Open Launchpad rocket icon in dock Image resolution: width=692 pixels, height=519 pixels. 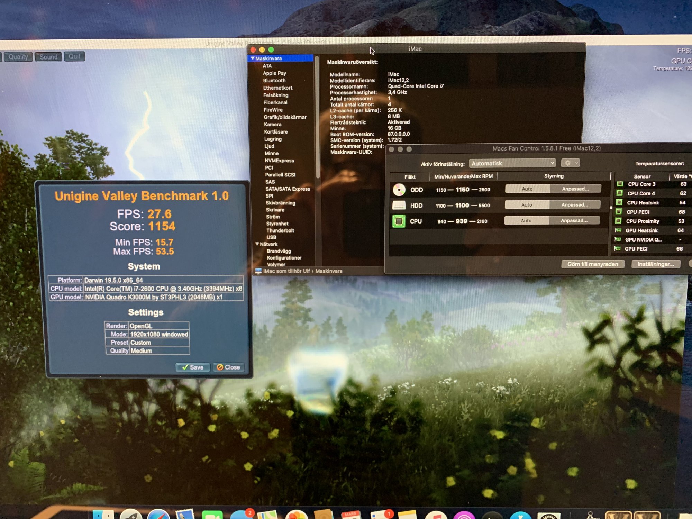coord(131,515)
